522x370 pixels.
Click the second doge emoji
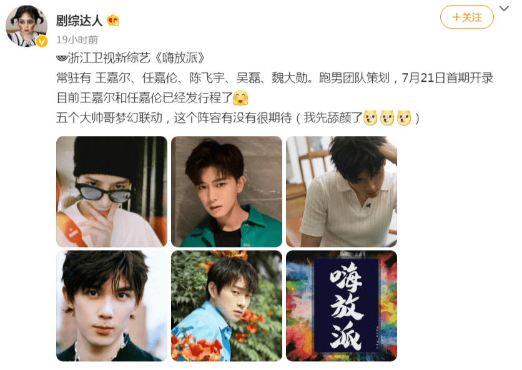[x=387, y=118]
